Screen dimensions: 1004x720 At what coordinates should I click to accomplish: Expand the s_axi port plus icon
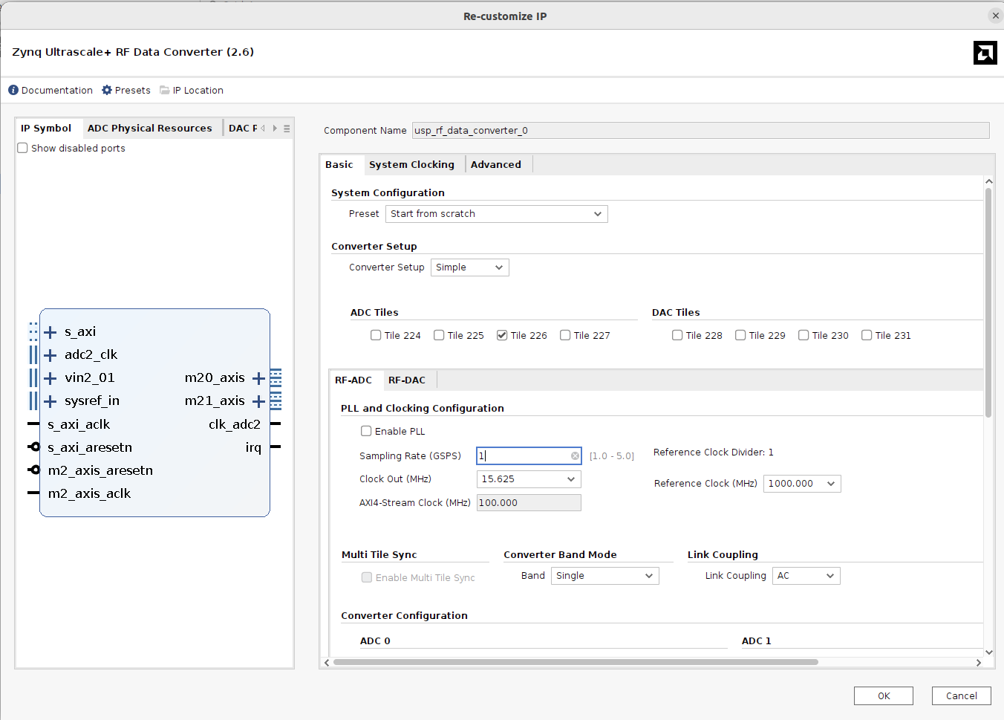(x=50, y=332)
